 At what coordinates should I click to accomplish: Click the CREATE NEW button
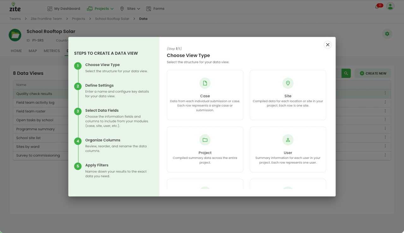373,73
